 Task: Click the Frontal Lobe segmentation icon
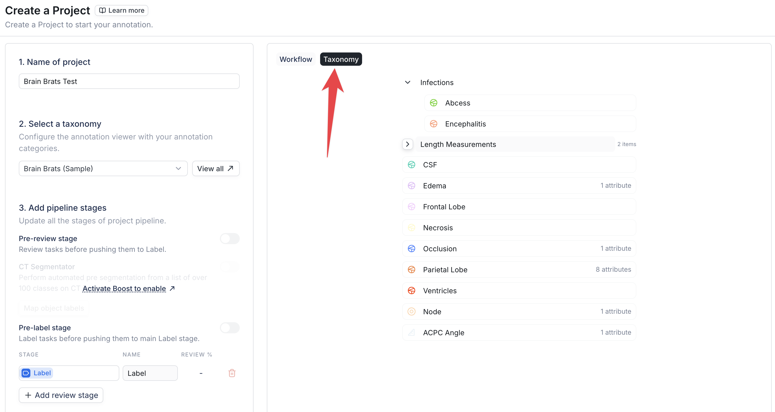pos(411,207)
